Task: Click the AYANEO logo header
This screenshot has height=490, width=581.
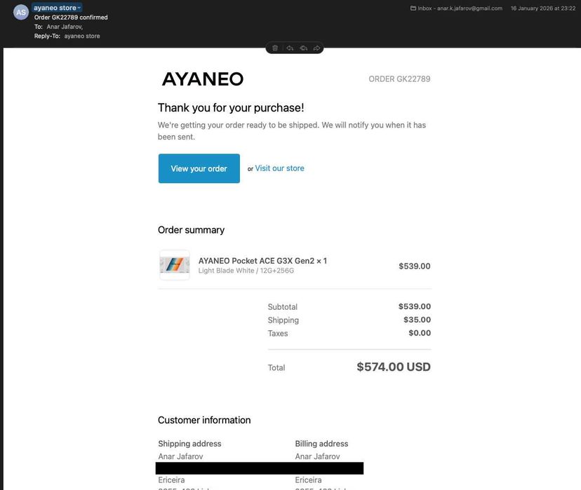Action: coord(203,79)
